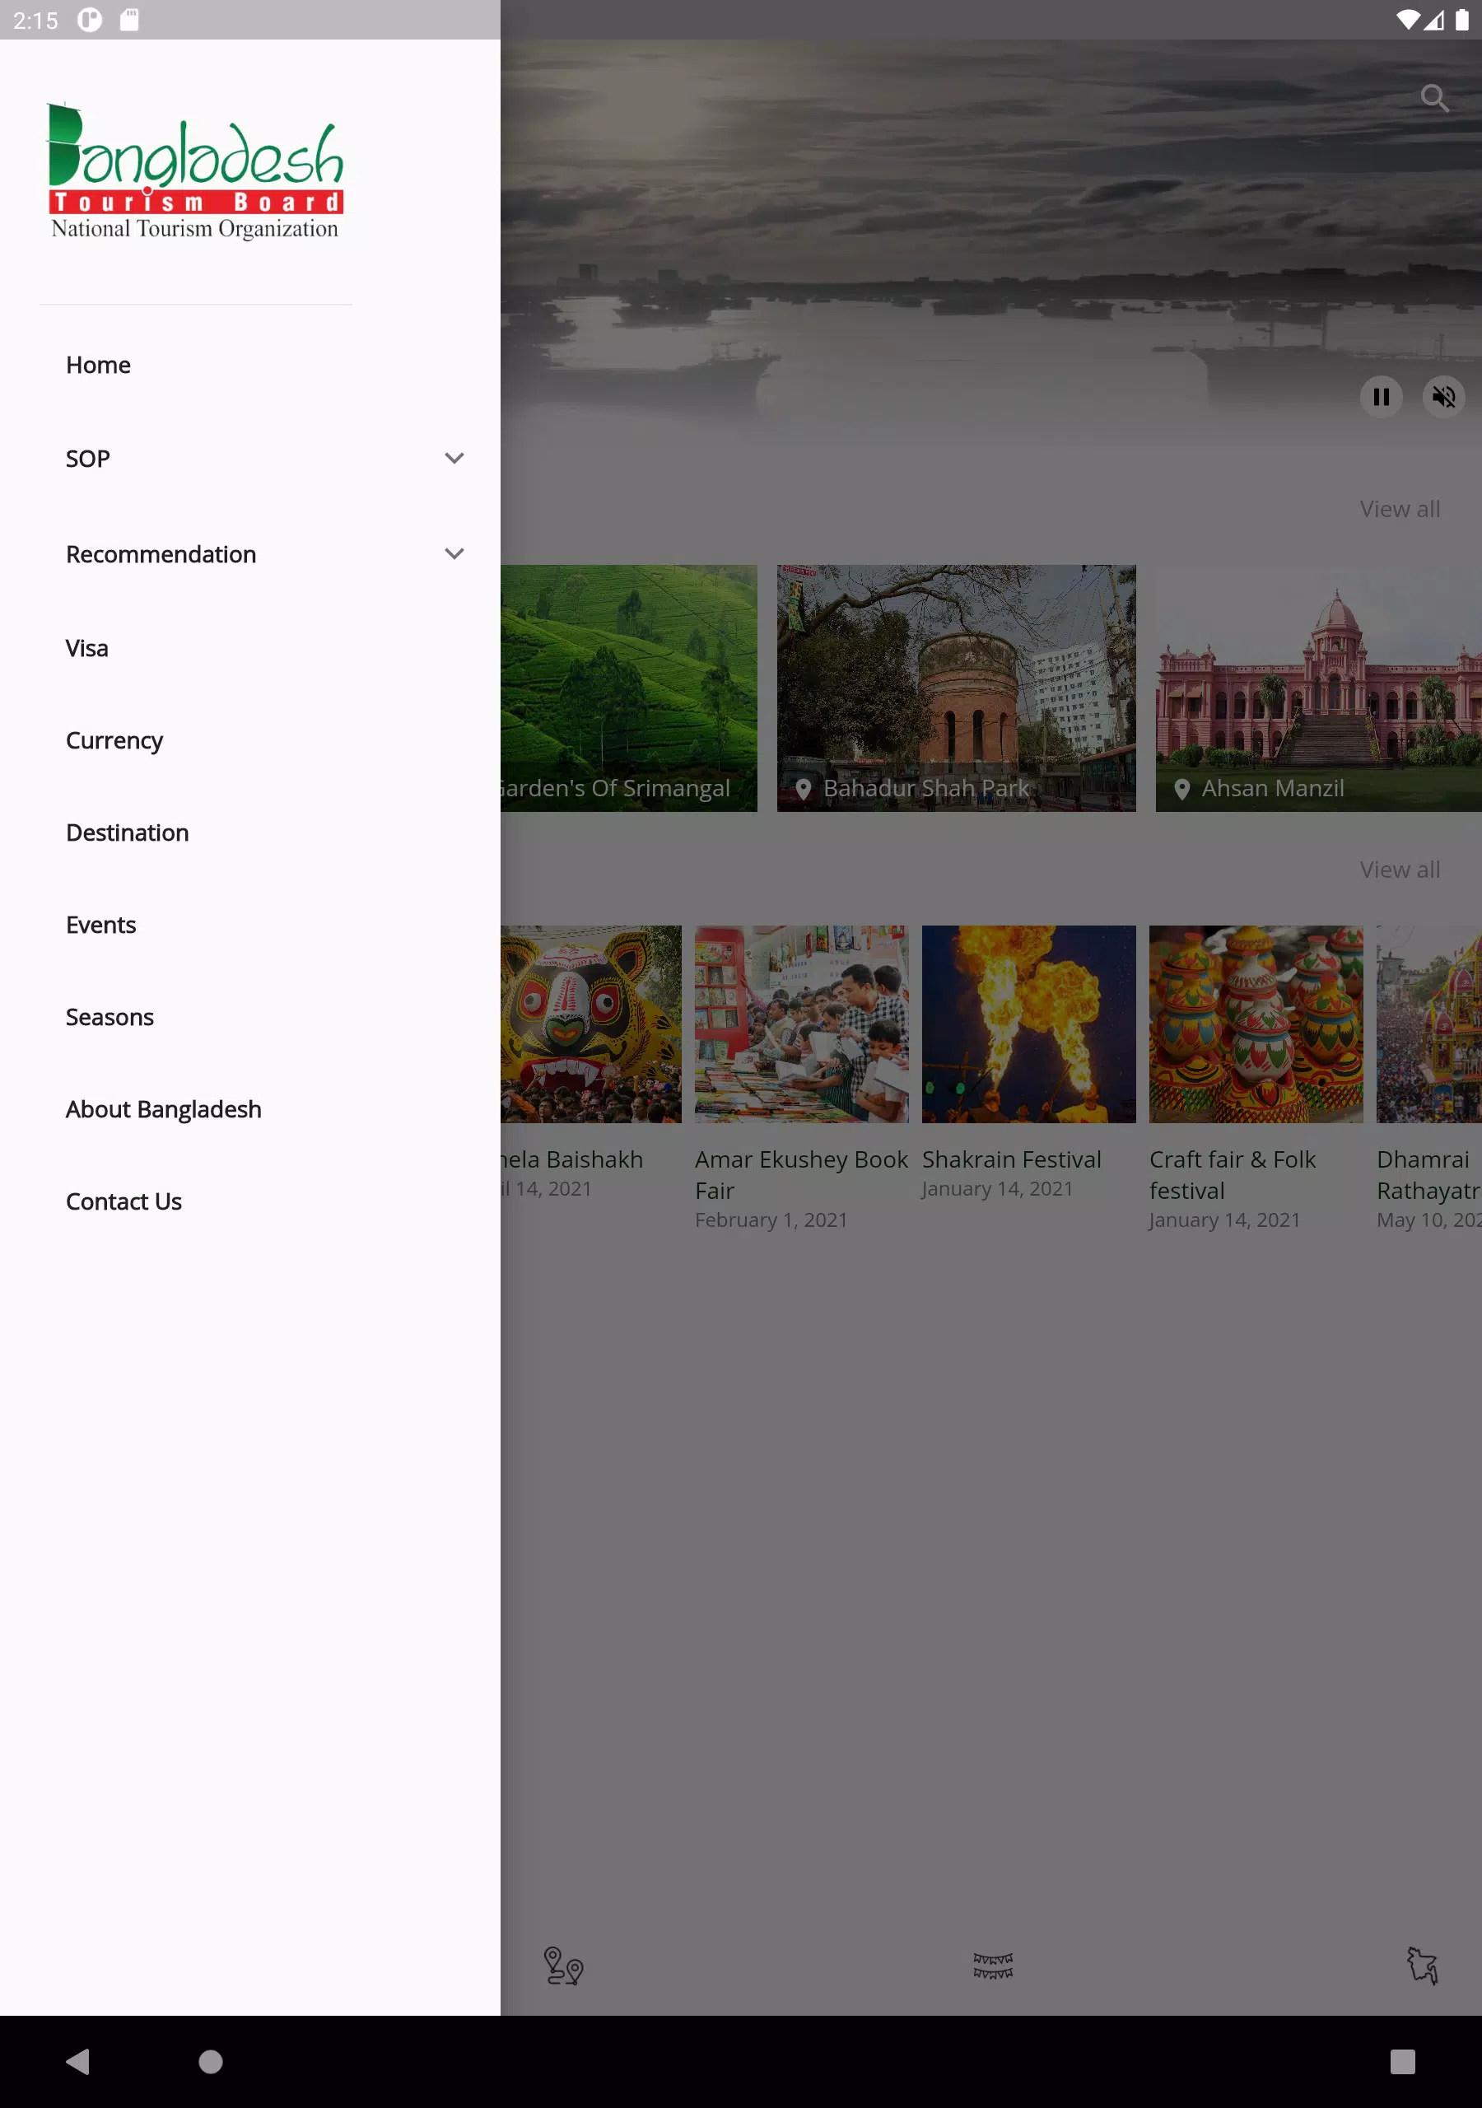Open the Ahsan Manzil card
The image size is (1482, 2108).
(x=1318, y=688)
